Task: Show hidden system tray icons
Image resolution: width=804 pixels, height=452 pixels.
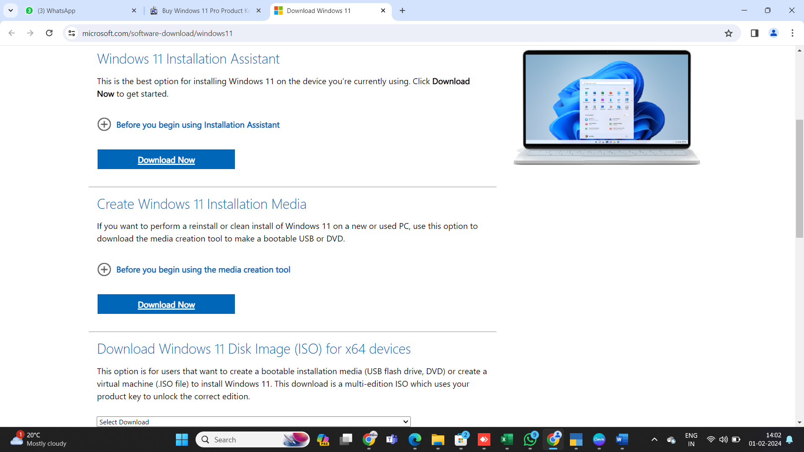Action: coord(655,439)
